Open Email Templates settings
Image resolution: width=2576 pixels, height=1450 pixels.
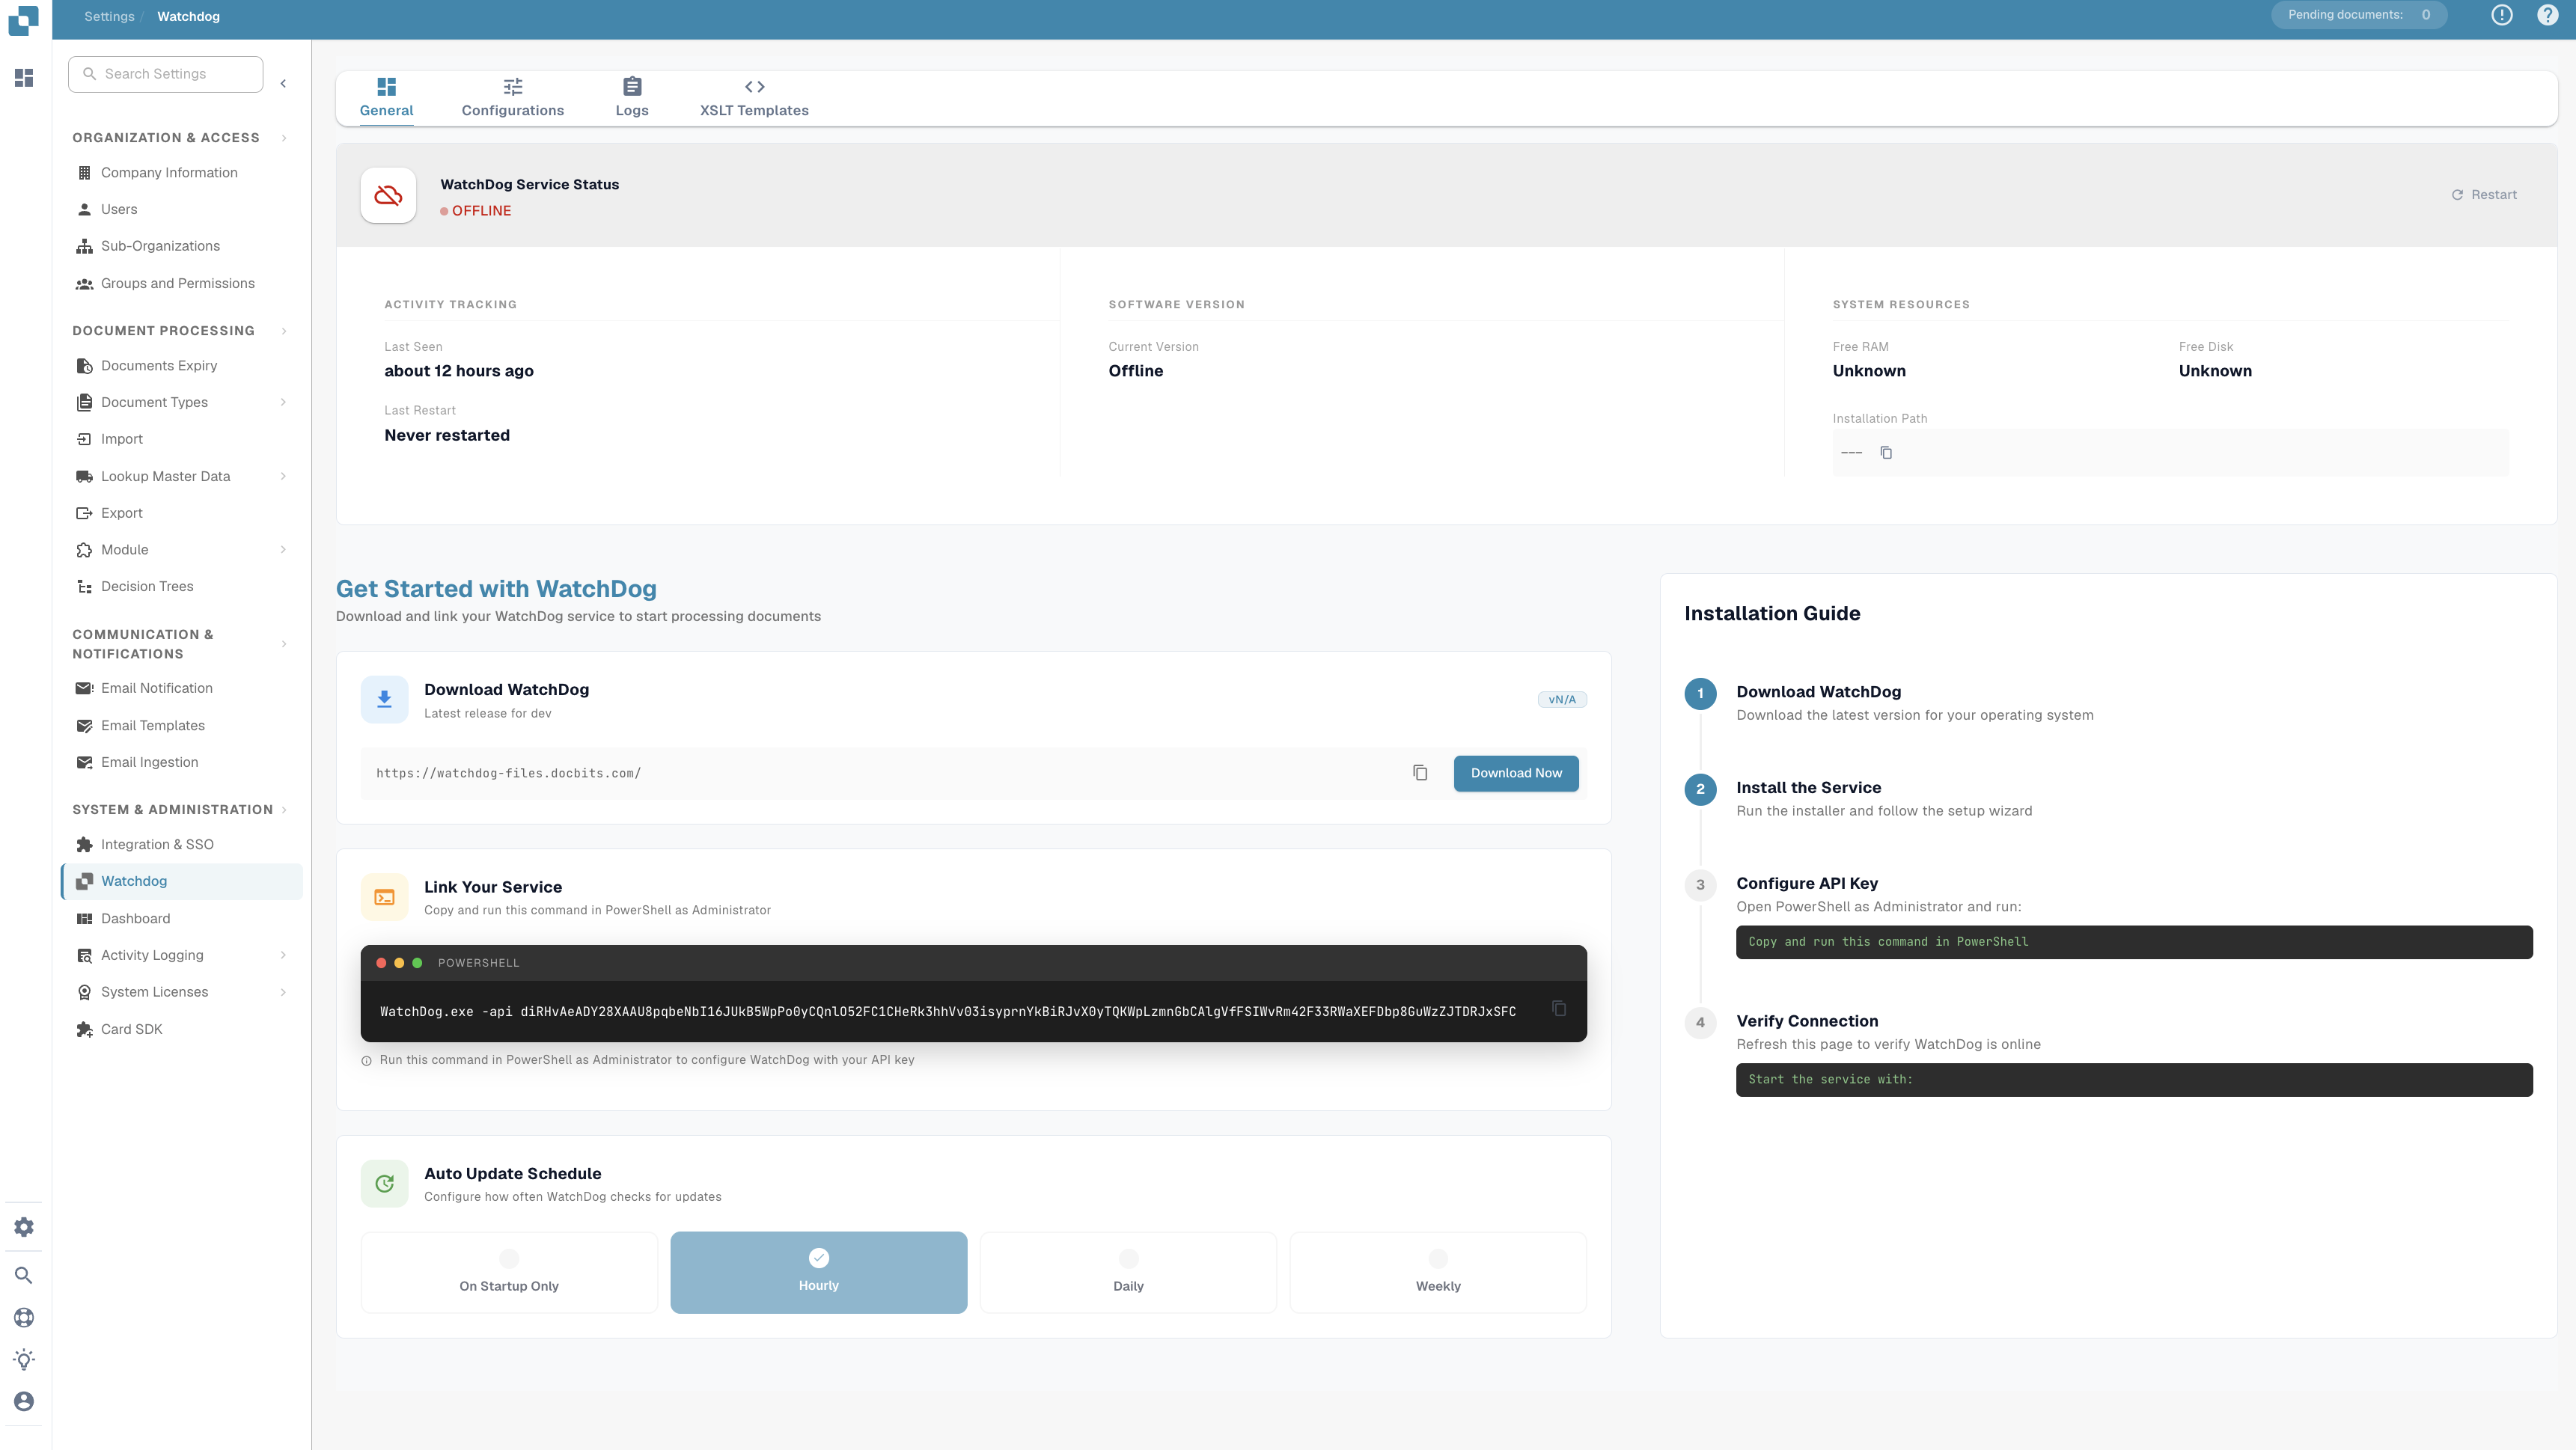[152, 726]
